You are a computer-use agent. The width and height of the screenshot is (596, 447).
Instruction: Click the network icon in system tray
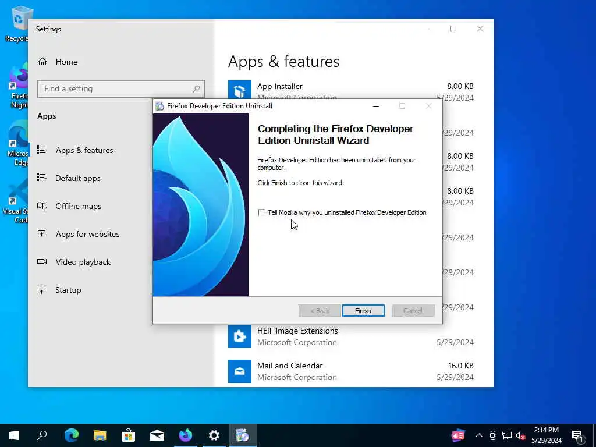[x=507, y=435]
